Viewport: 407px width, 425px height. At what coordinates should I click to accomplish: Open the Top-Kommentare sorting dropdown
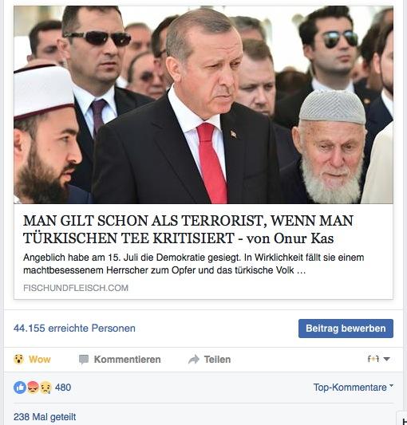tap(354, 388)
